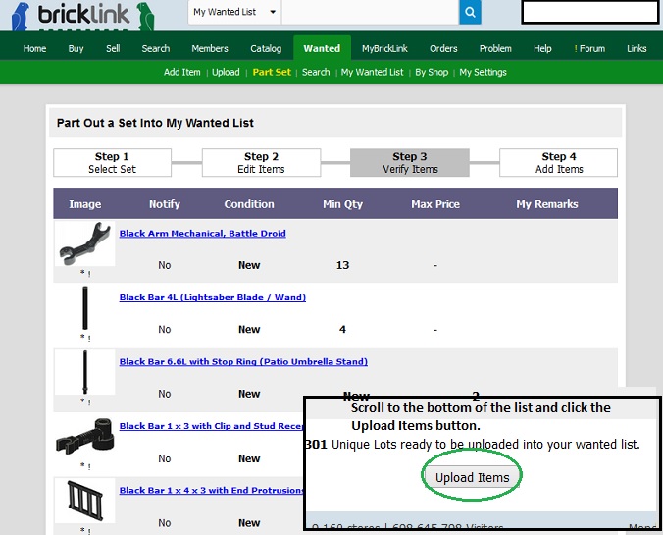
Task: Open My Settings submenu link
Action: pyautogui.click(x=483, y=72)
